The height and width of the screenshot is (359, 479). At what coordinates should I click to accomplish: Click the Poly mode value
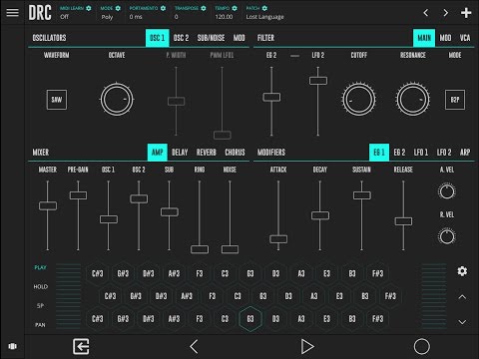coord(107,17)
